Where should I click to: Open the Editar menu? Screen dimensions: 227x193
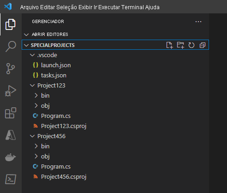[x=48, y=7]
